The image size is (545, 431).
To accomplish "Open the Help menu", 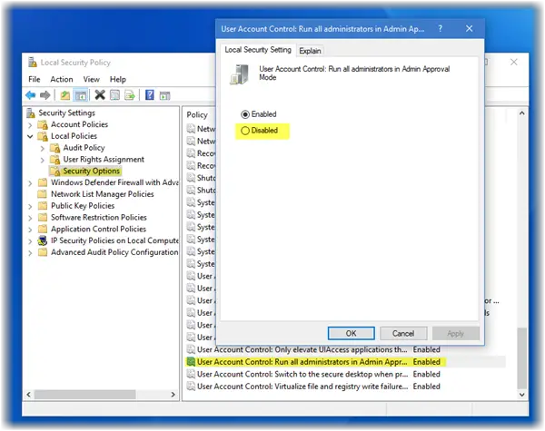I will tap(118, 79).
